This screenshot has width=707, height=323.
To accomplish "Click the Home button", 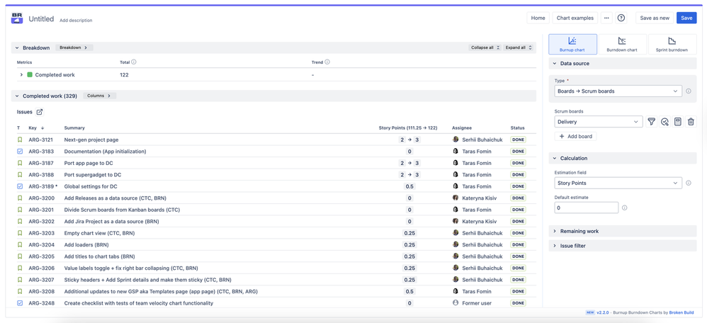I will click(x=538, y=18).
